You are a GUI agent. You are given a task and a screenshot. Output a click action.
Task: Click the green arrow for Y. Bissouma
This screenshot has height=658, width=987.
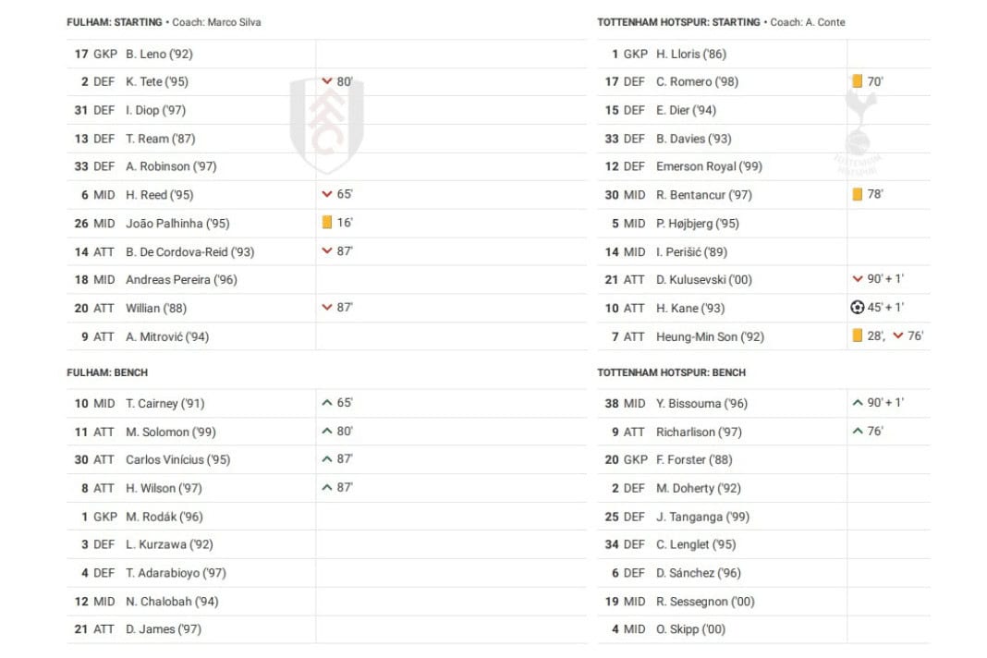[857, 403]
